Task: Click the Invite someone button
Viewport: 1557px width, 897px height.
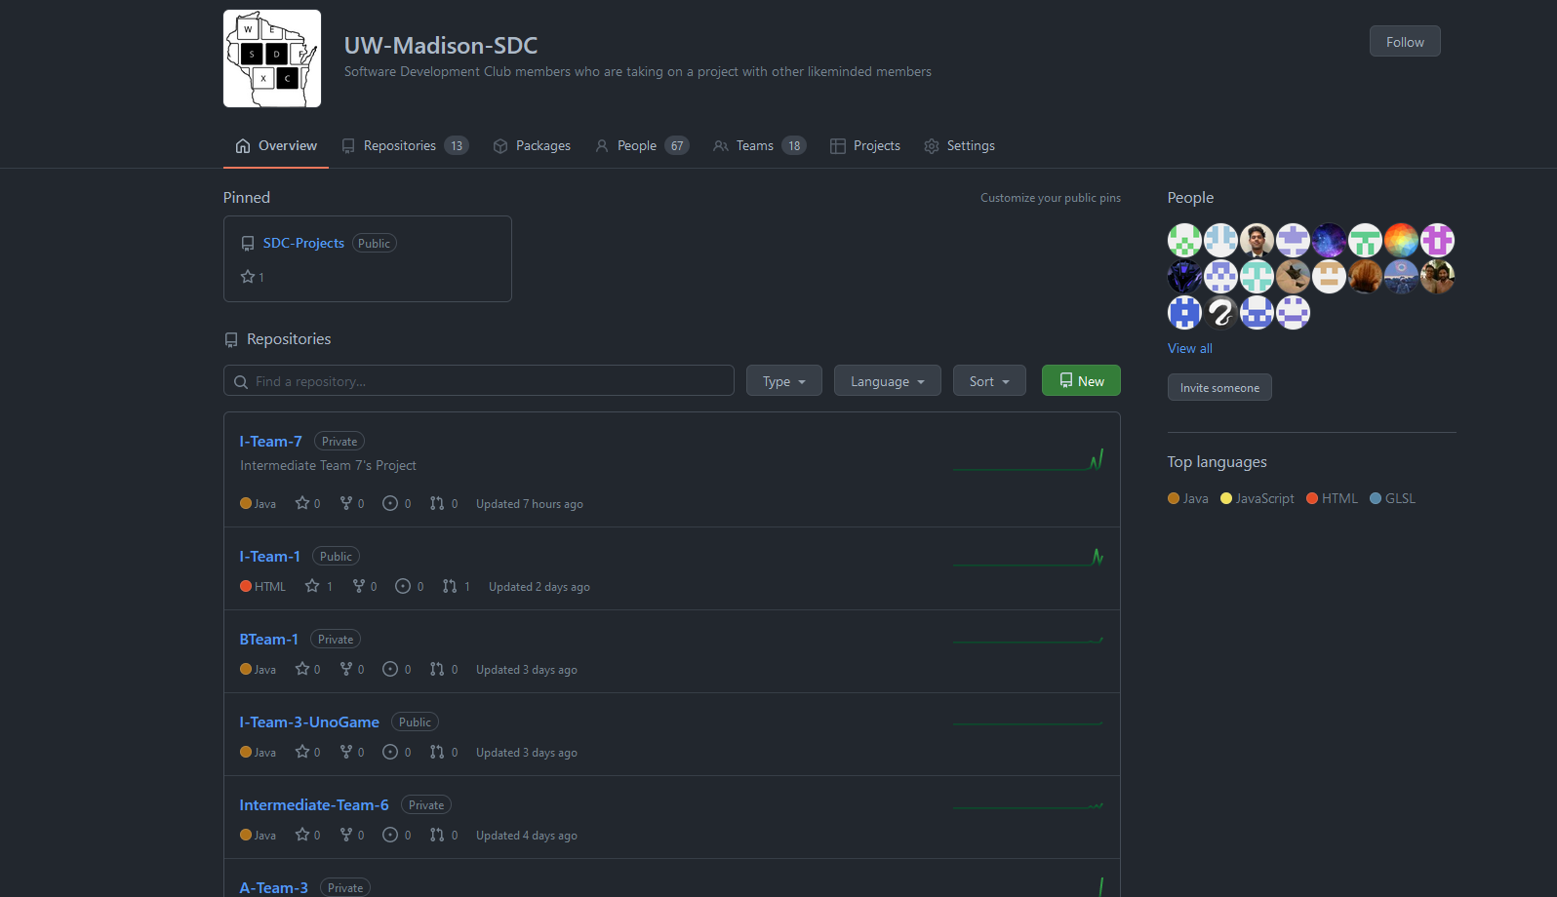Action: (x=1219, y=387)
